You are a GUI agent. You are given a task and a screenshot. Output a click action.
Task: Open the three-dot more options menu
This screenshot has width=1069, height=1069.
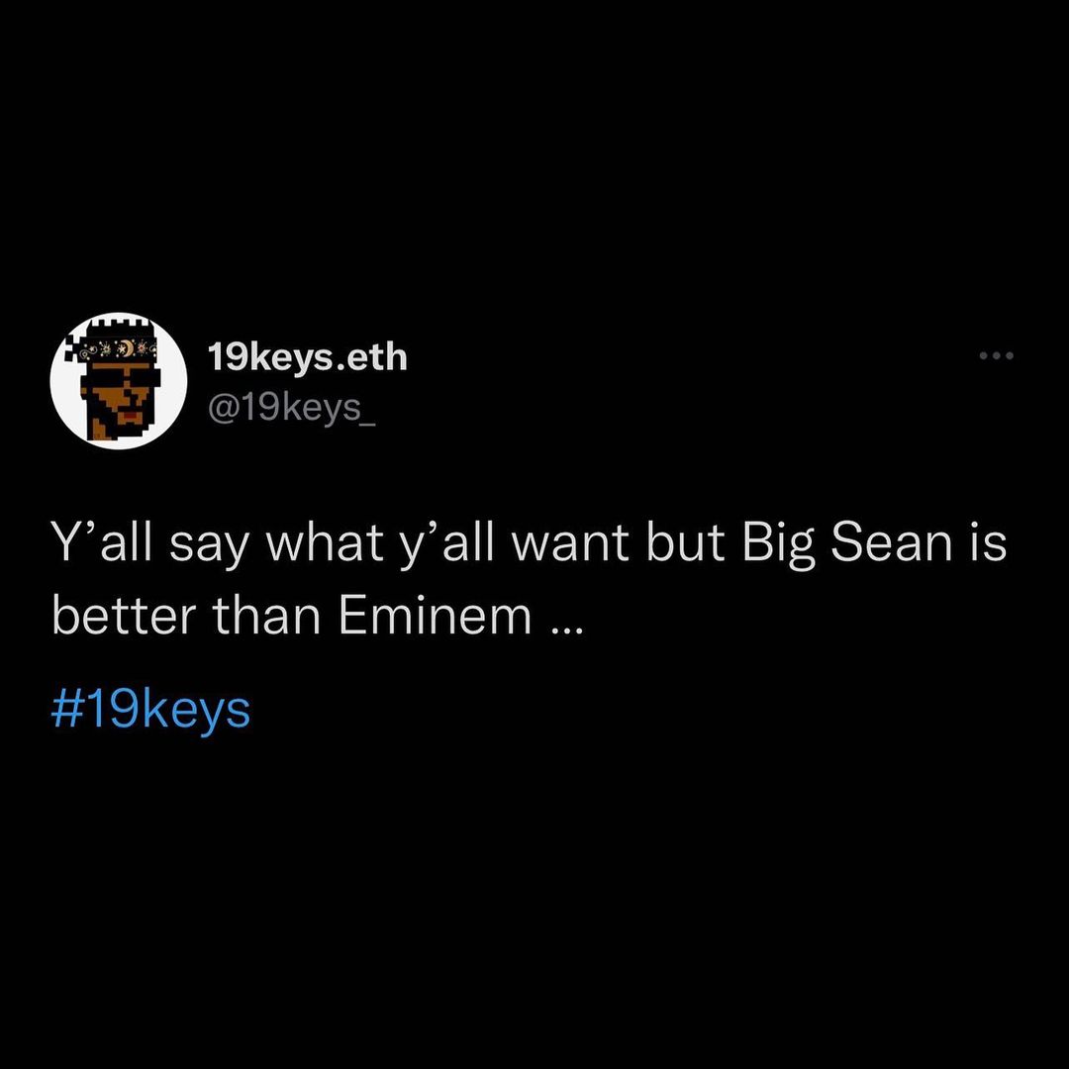(x=996, y=355)
